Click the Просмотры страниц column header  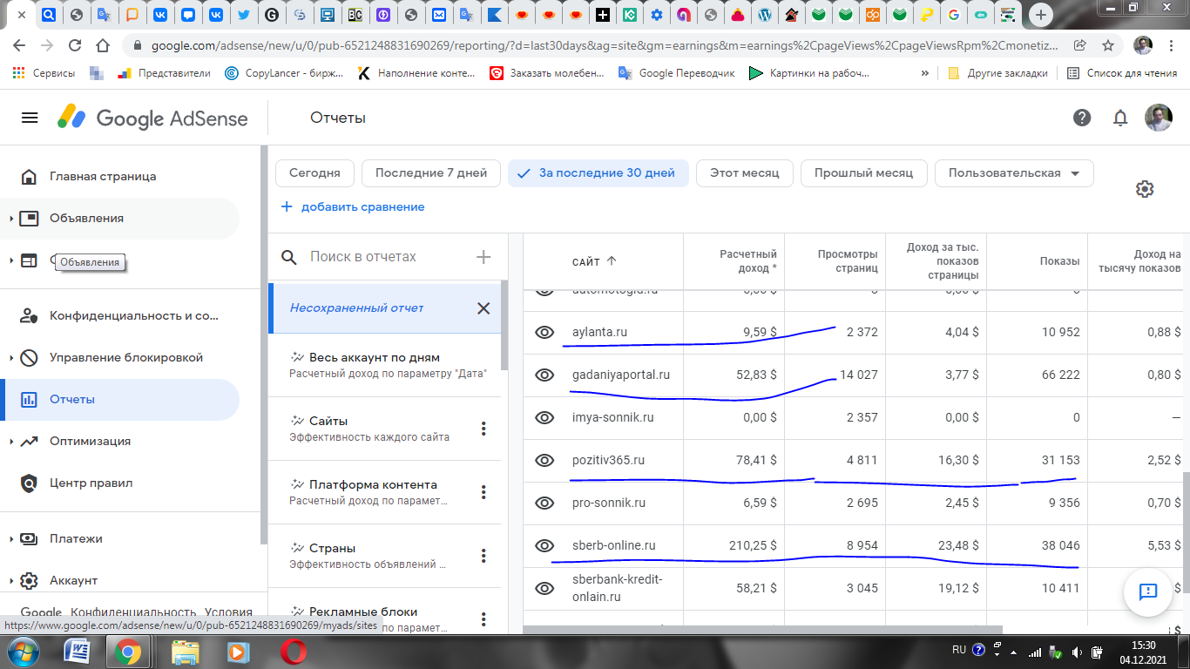(848, 260)
